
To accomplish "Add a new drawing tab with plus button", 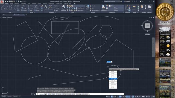I will [x=26, y=15].
